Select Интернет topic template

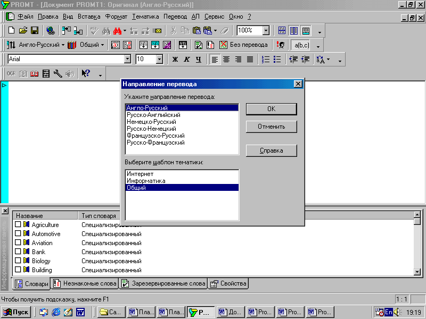pos(182,174)
